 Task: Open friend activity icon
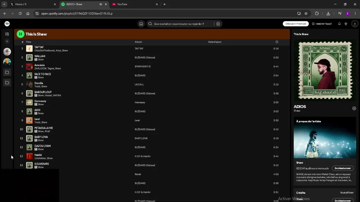point(346,24)
